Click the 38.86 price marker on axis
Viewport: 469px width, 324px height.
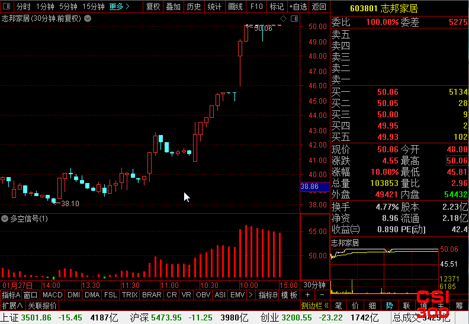click(314, 187)
